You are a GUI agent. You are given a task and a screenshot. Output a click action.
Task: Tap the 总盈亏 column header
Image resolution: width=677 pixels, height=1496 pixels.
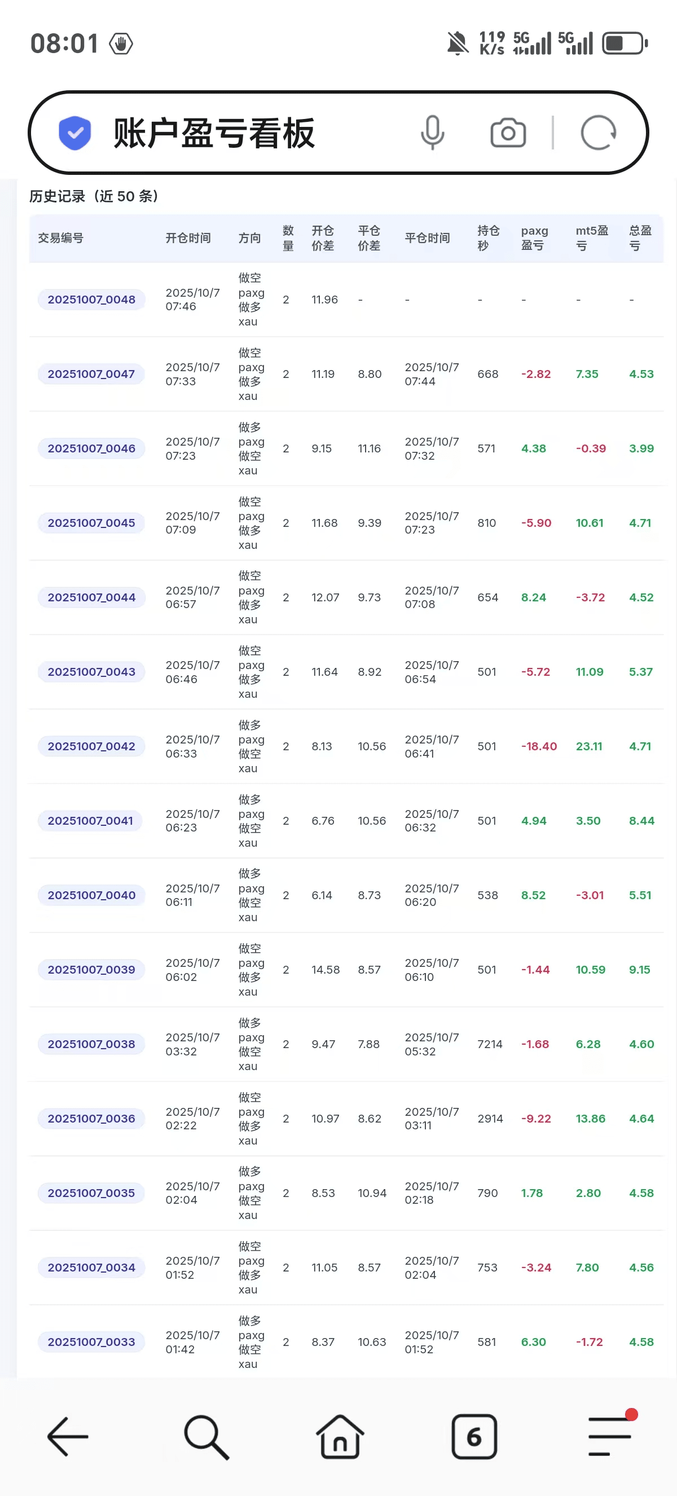pos(640,238)
